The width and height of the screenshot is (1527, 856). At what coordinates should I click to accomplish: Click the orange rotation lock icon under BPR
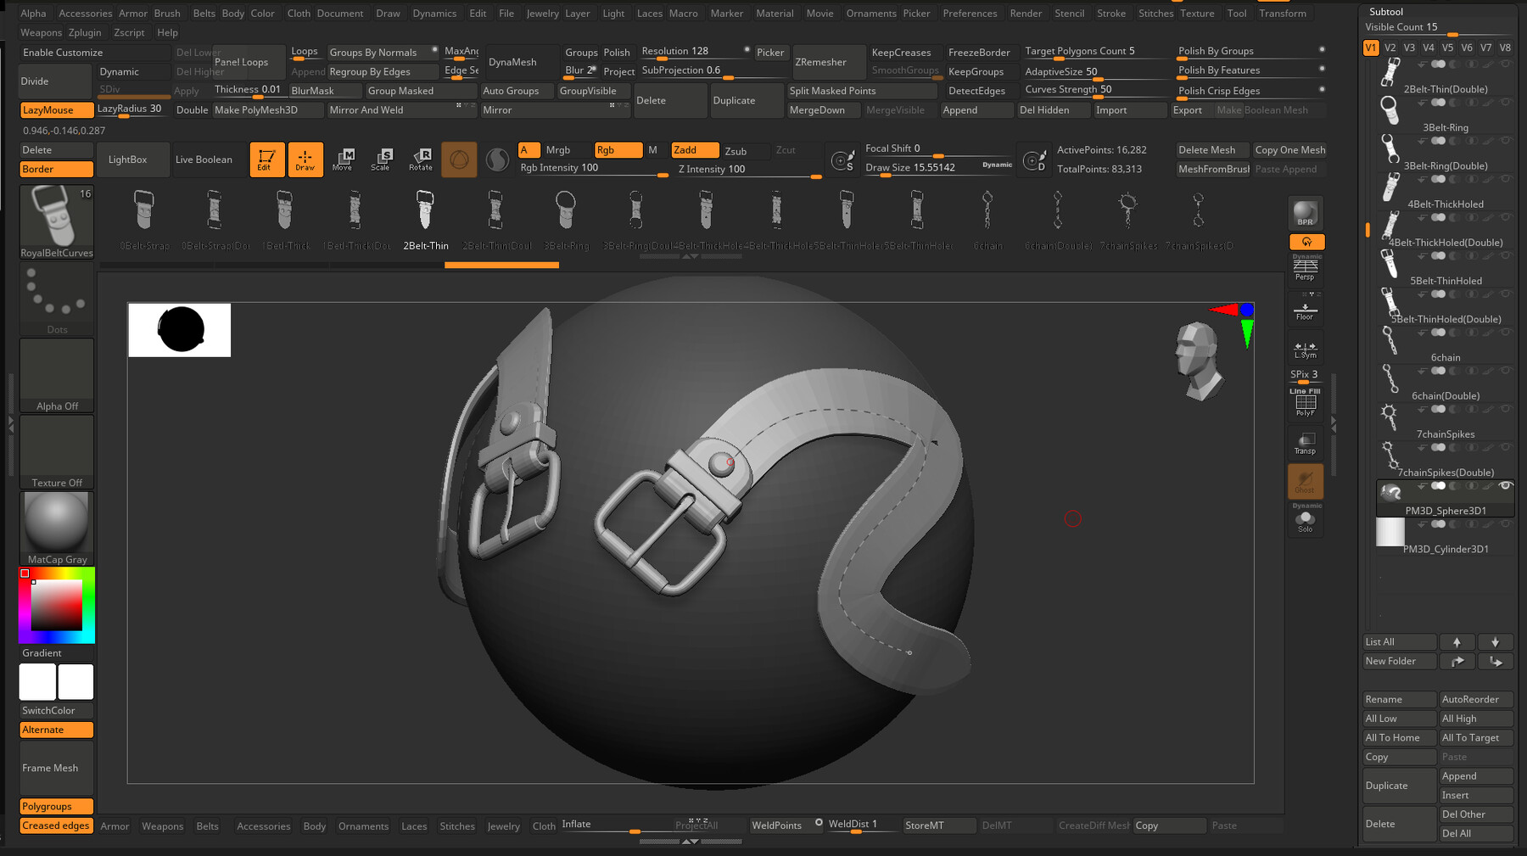(x=1306, y=242)
